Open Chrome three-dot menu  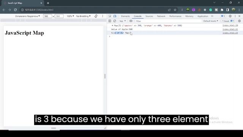[239, 10]
